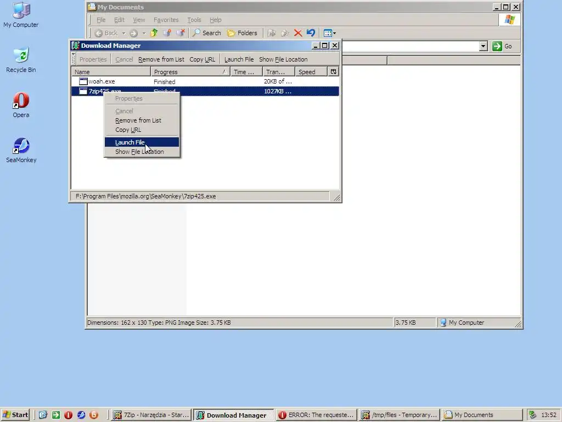Click the 1027KB transferred cell
562x422 pixels.
click(278, 91)
